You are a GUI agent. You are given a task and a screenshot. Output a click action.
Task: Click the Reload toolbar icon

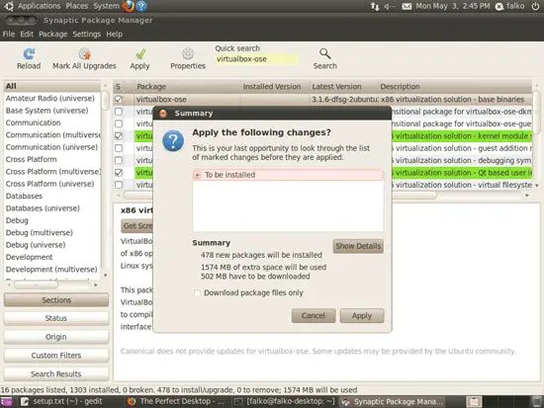click(x=29, y=53)
